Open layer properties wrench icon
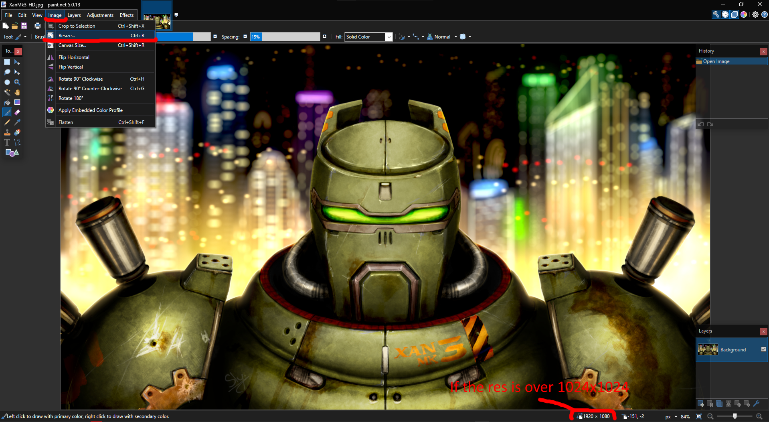 [x=757, y=404]
